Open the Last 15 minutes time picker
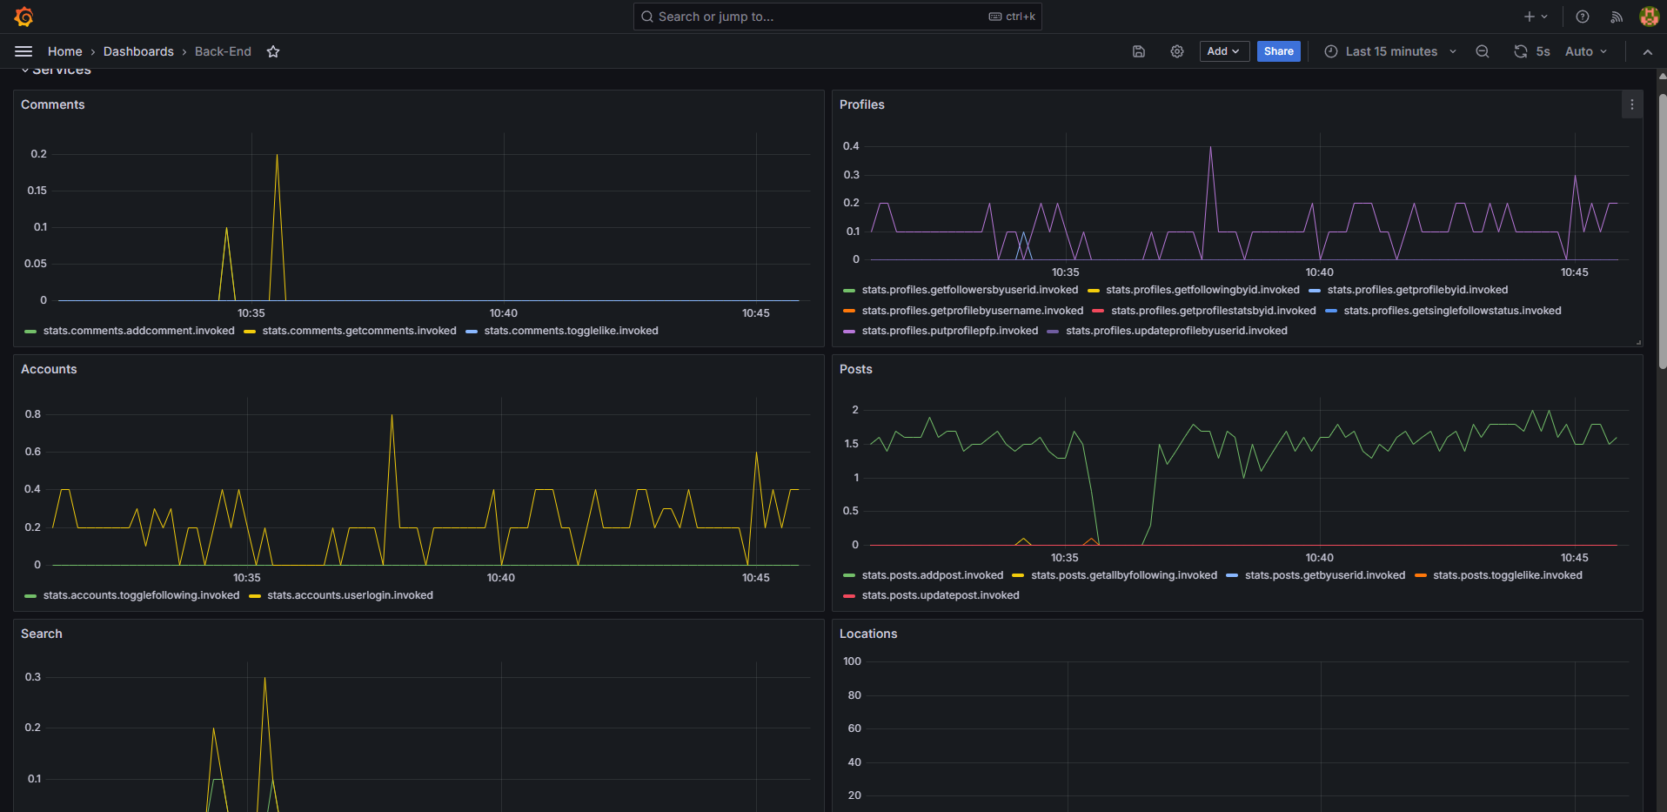 coord(1389,51)
